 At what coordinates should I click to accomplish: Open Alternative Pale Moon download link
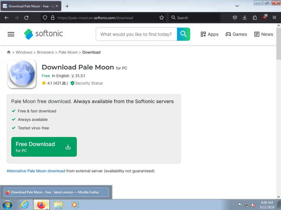coord(36,171)
